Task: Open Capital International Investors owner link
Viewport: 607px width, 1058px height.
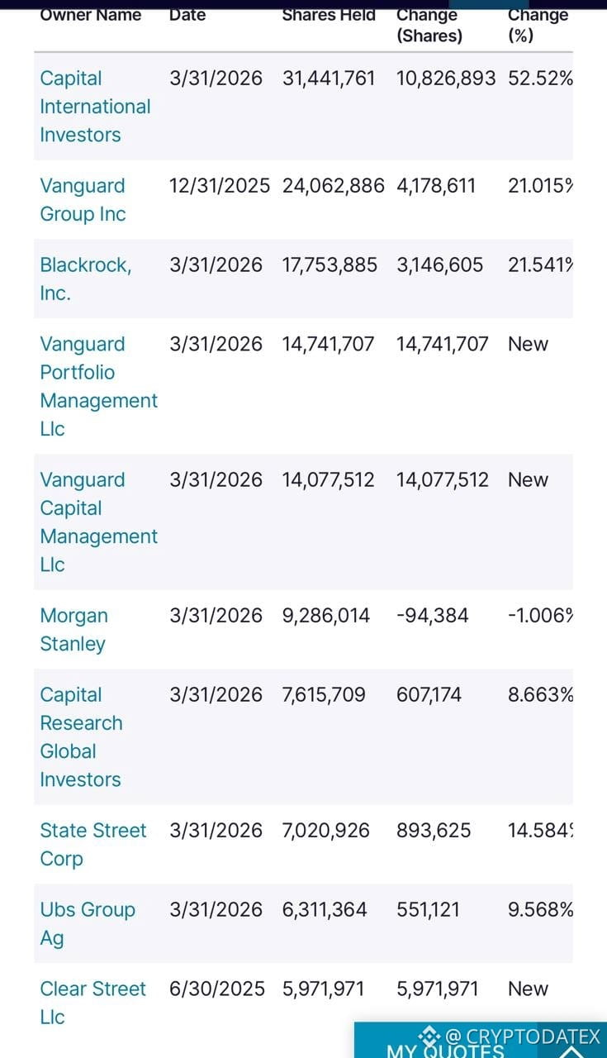Action: [95, 107]
